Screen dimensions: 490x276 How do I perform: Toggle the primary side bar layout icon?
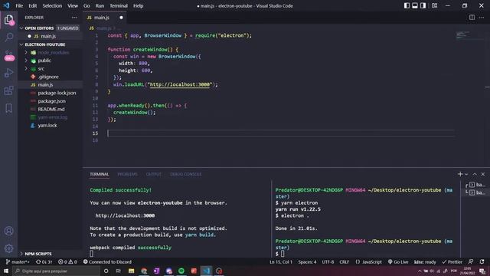[x=407, y=5]
